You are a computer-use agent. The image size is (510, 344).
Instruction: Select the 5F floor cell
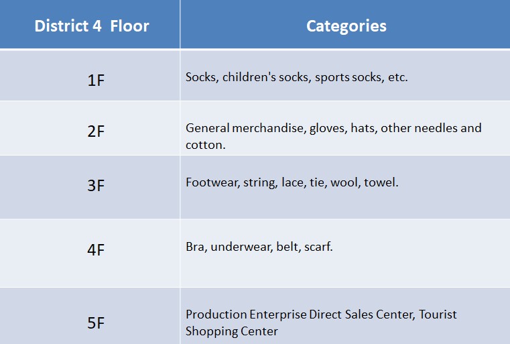[96, 323]
